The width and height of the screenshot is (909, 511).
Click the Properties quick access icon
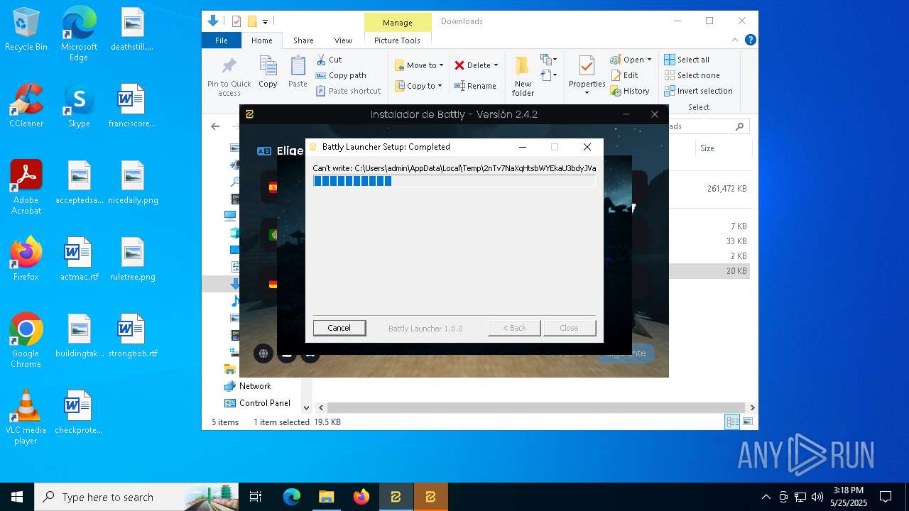pos(237,21)
